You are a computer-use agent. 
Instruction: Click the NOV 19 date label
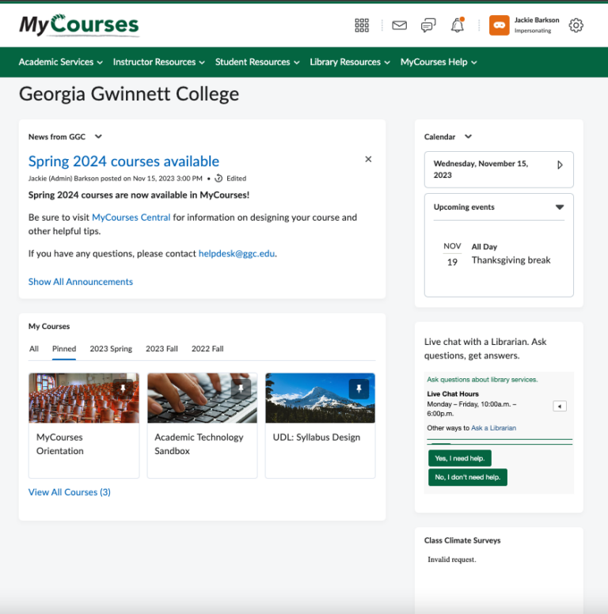click(452, 254)
